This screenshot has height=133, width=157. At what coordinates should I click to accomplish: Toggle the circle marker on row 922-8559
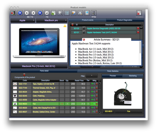click(x=94, y=100)
